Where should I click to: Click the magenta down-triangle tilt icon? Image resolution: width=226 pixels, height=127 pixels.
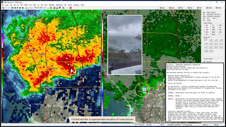tap(60, 8)
